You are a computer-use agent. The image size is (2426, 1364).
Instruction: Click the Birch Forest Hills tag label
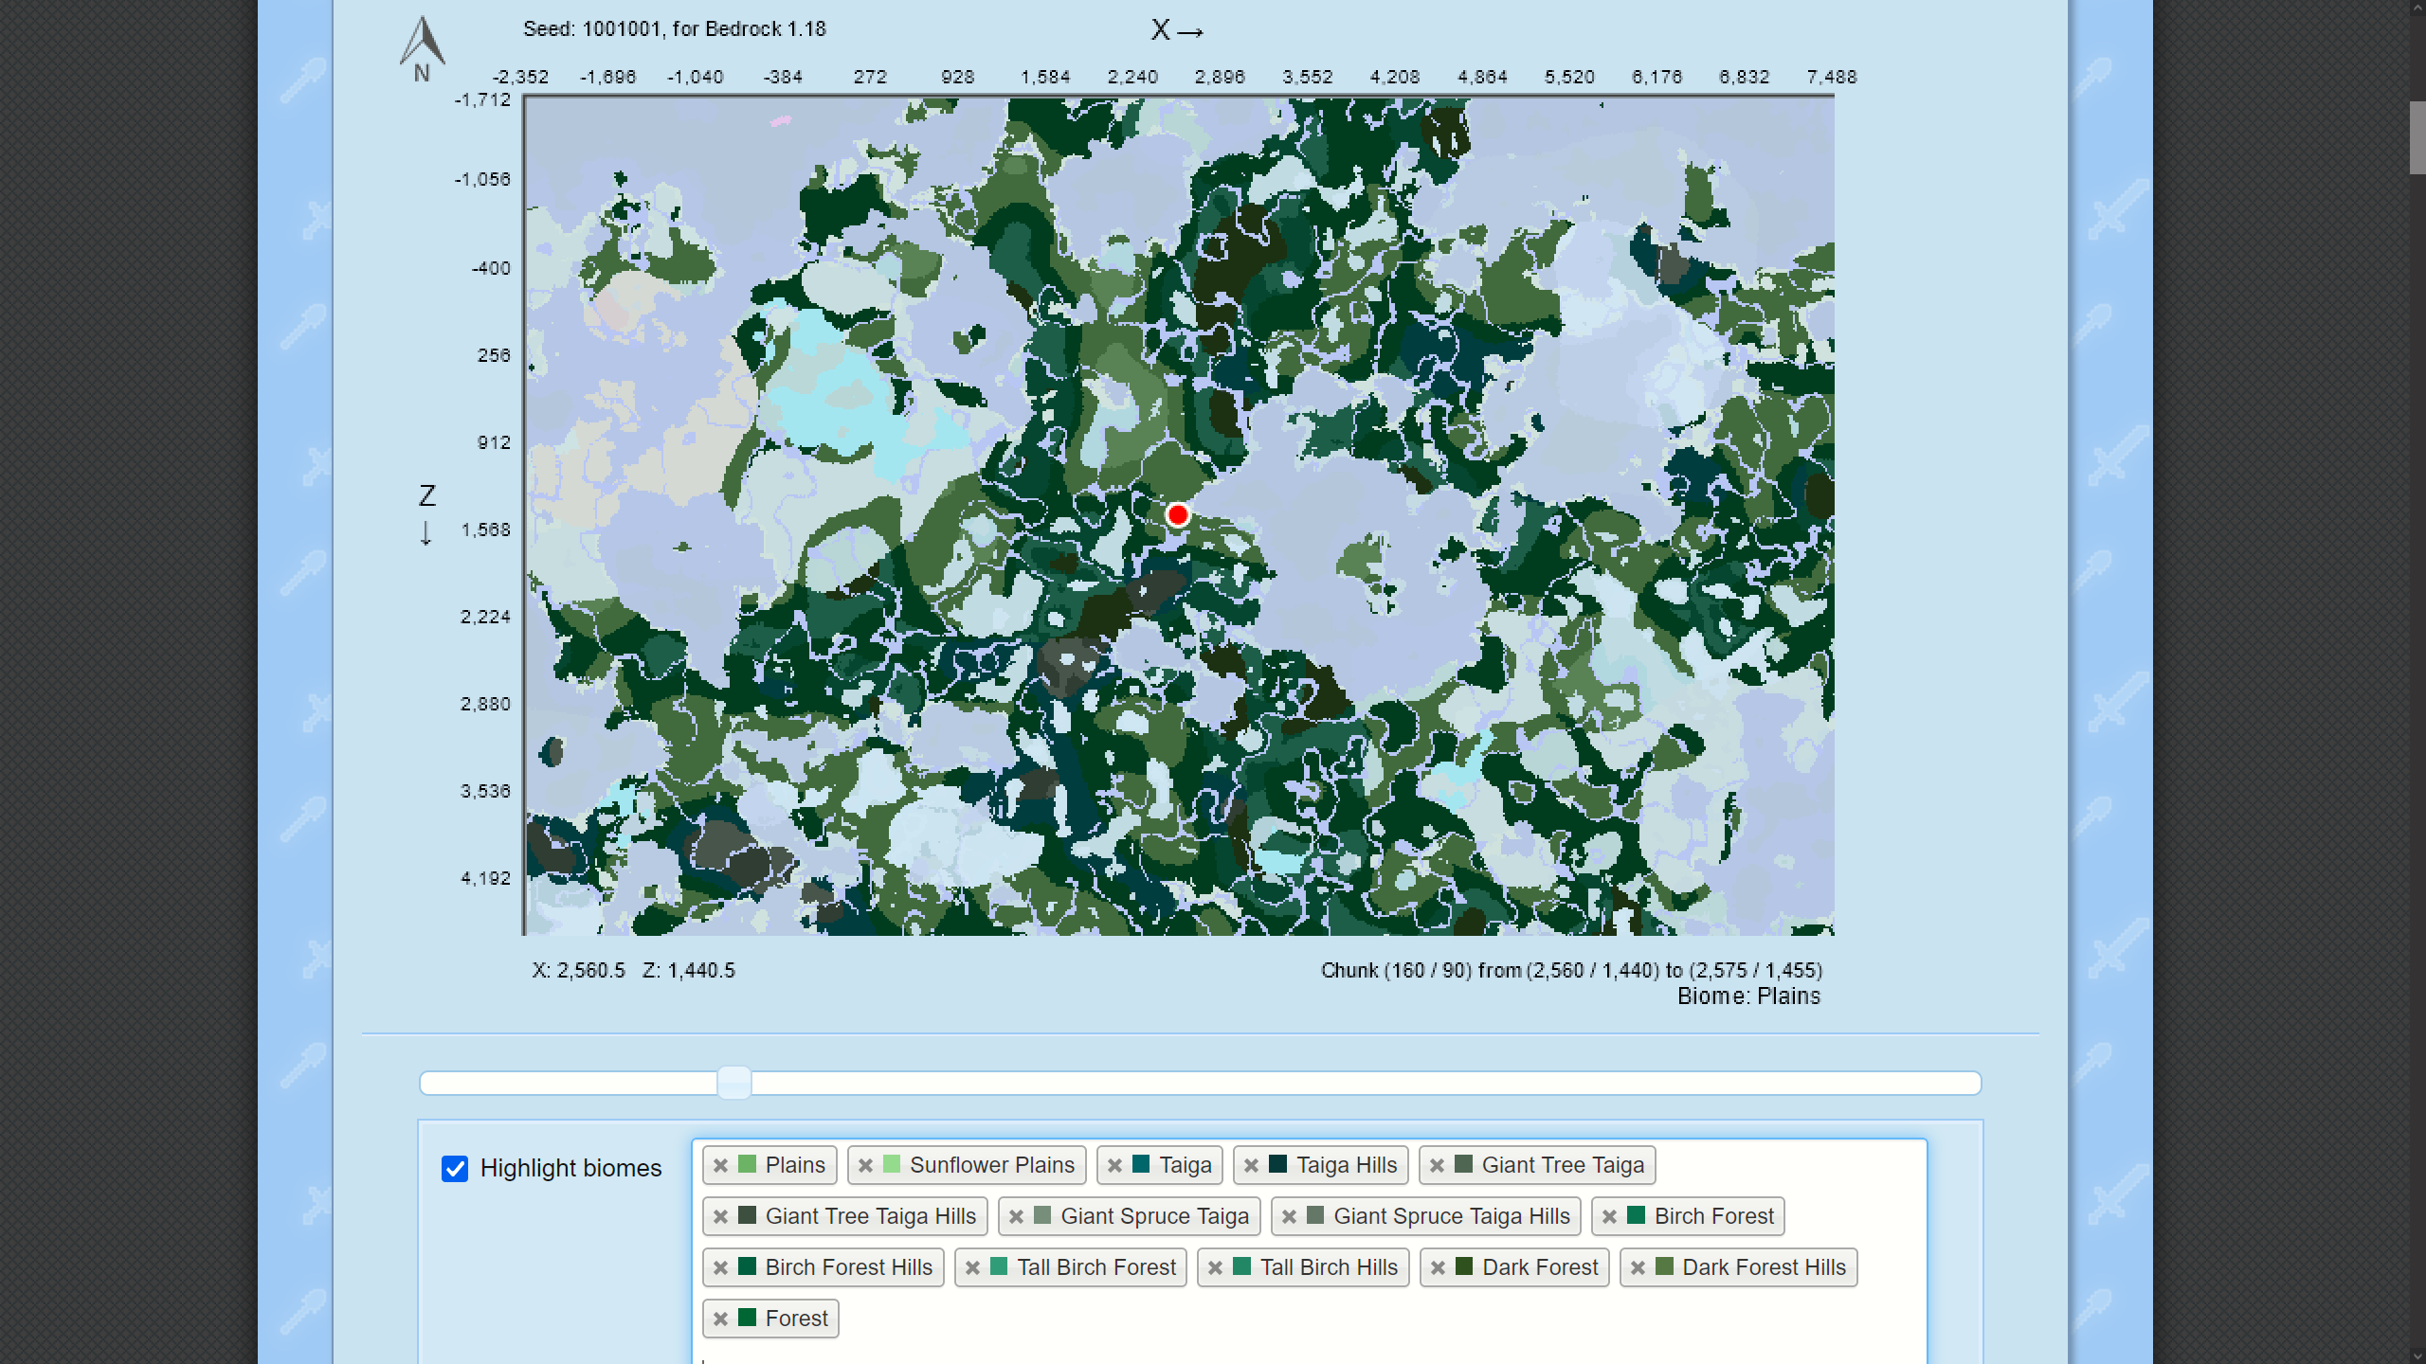848,1268
